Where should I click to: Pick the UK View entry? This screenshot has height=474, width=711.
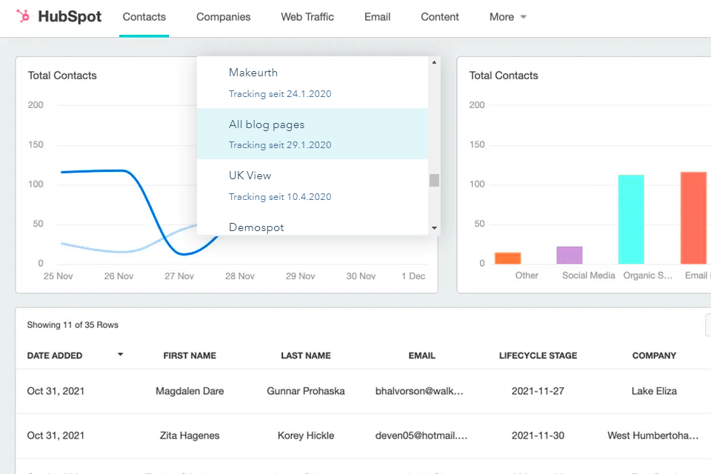pos(313,185)
